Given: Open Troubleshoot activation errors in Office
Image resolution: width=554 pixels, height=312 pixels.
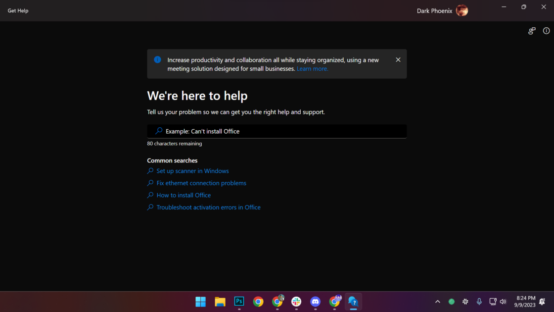Looking at the screenshot, I should 208,208.
